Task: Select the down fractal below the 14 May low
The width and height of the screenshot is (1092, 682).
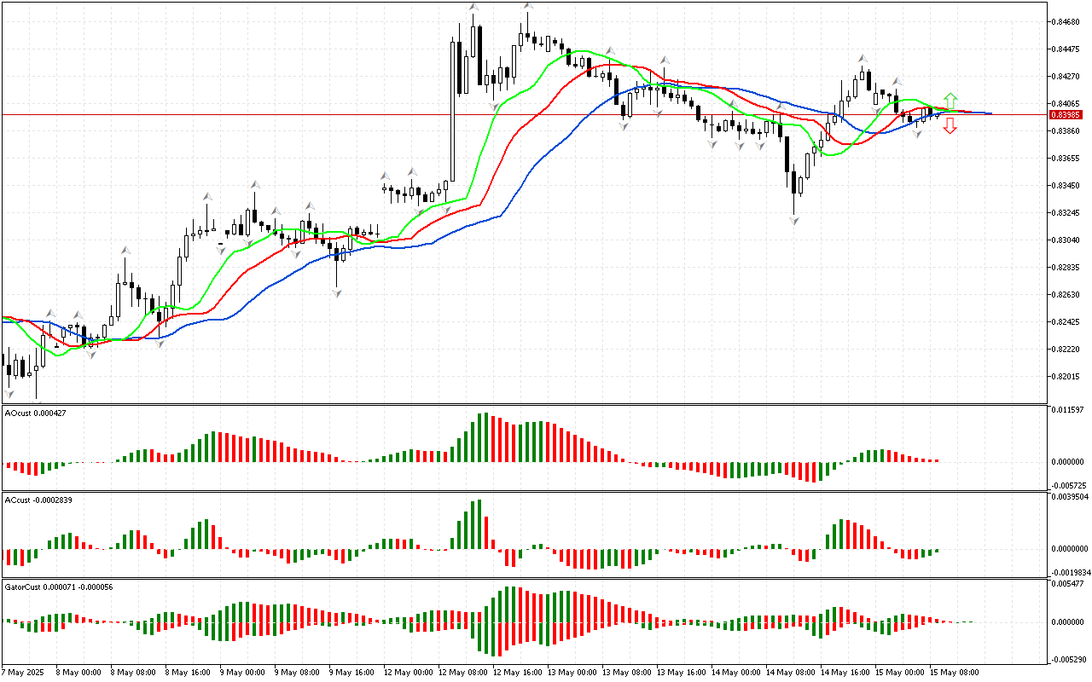Action: [794, 221]
